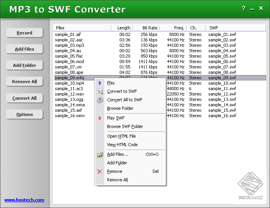Click the Convert to SWF icon

100,92
